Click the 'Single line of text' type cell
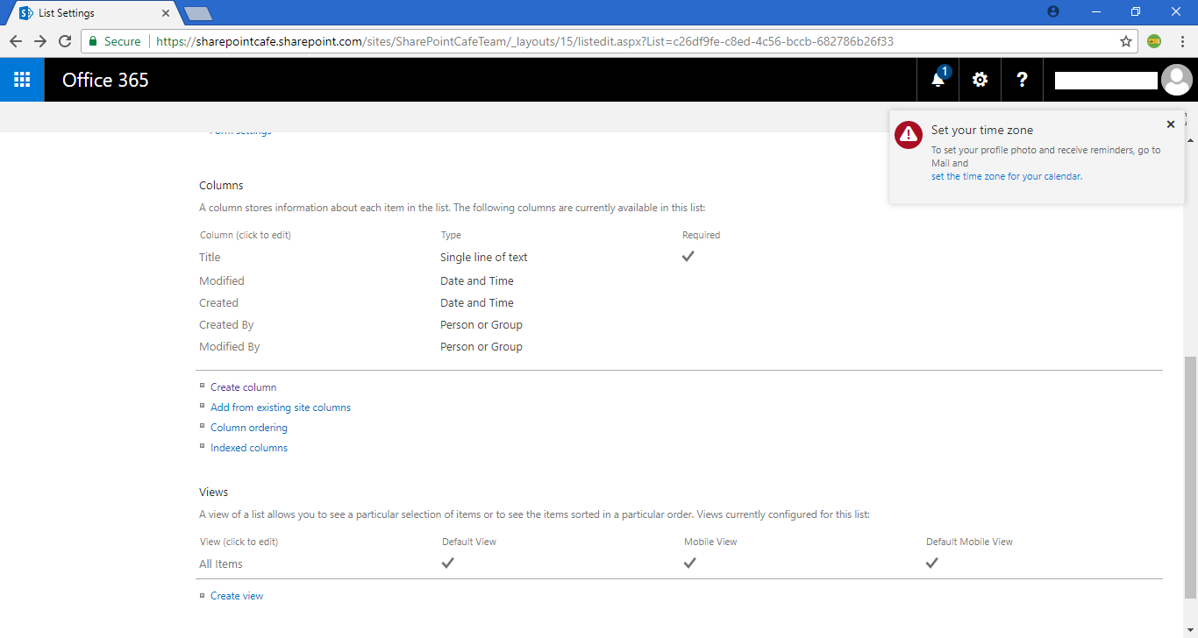1198x638 pixels. coord(484,258)
